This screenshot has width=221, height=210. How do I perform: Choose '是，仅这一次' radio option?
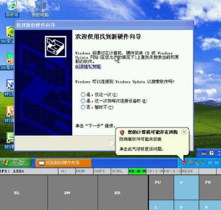coord(83,95)
